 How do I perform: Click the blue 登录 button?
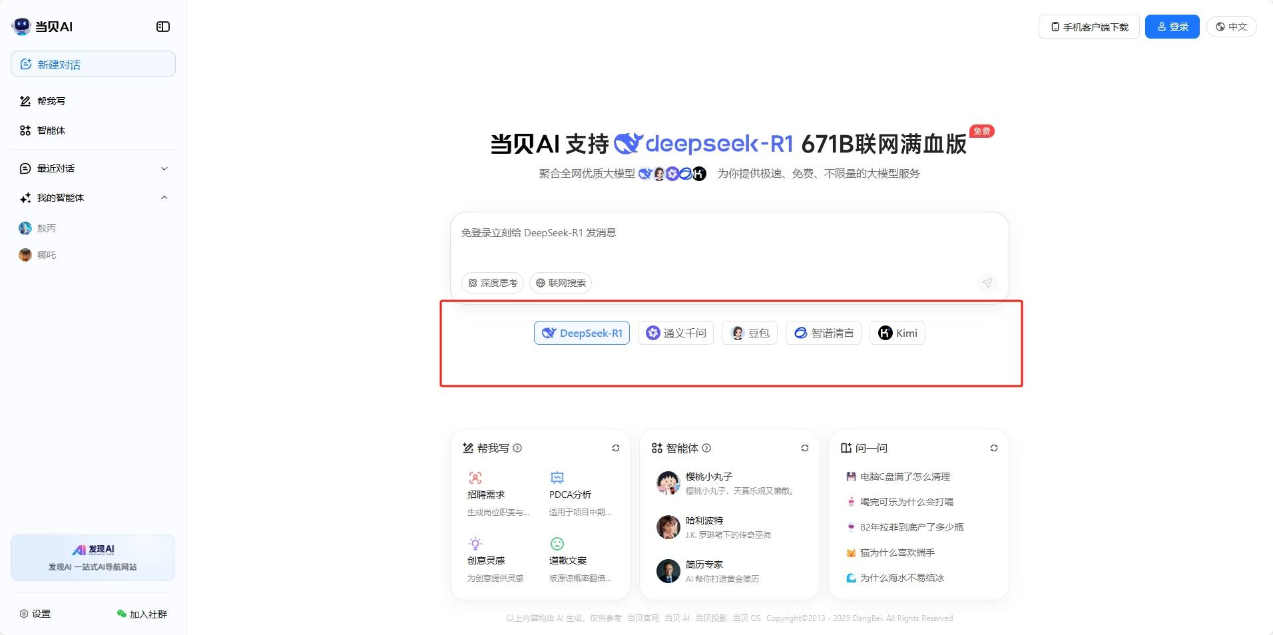[1172, 27]
